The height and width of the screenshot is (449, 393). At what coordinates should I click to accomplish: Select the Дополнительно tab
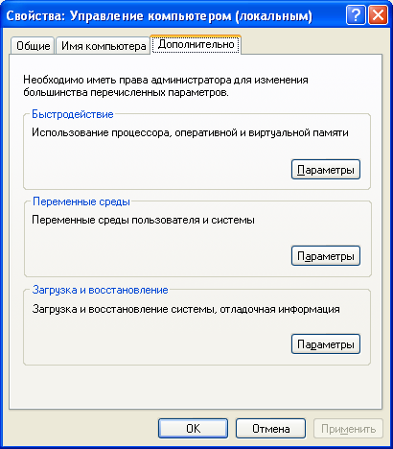(196, 44)
